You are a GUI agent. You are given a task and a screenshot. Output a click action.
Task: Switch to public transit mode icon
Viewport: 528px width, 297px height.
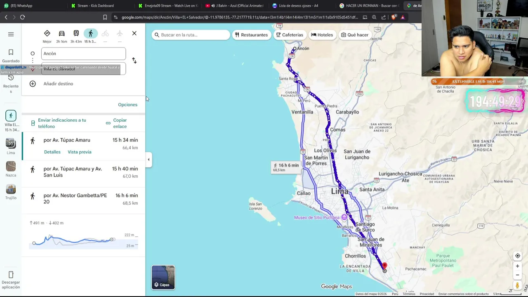pos(76,33)
